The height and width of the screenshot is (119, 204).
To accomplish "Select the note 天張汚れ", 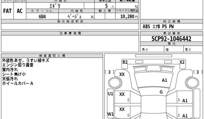I will pos(10,79).
